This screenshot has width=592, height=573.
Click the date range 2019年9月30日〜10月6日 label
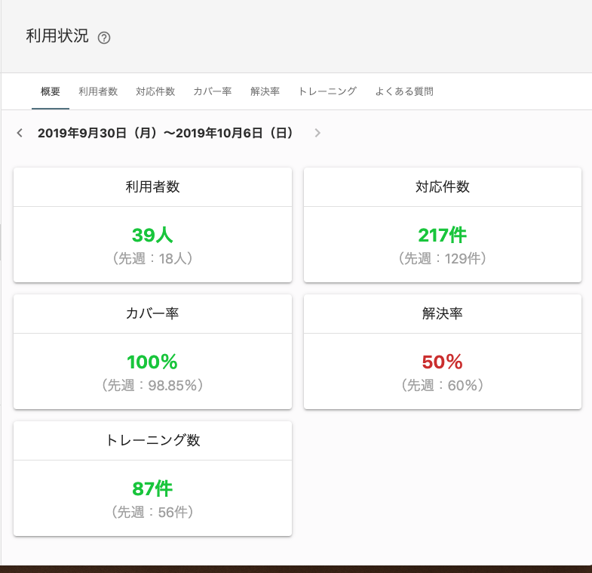[165, 133]
